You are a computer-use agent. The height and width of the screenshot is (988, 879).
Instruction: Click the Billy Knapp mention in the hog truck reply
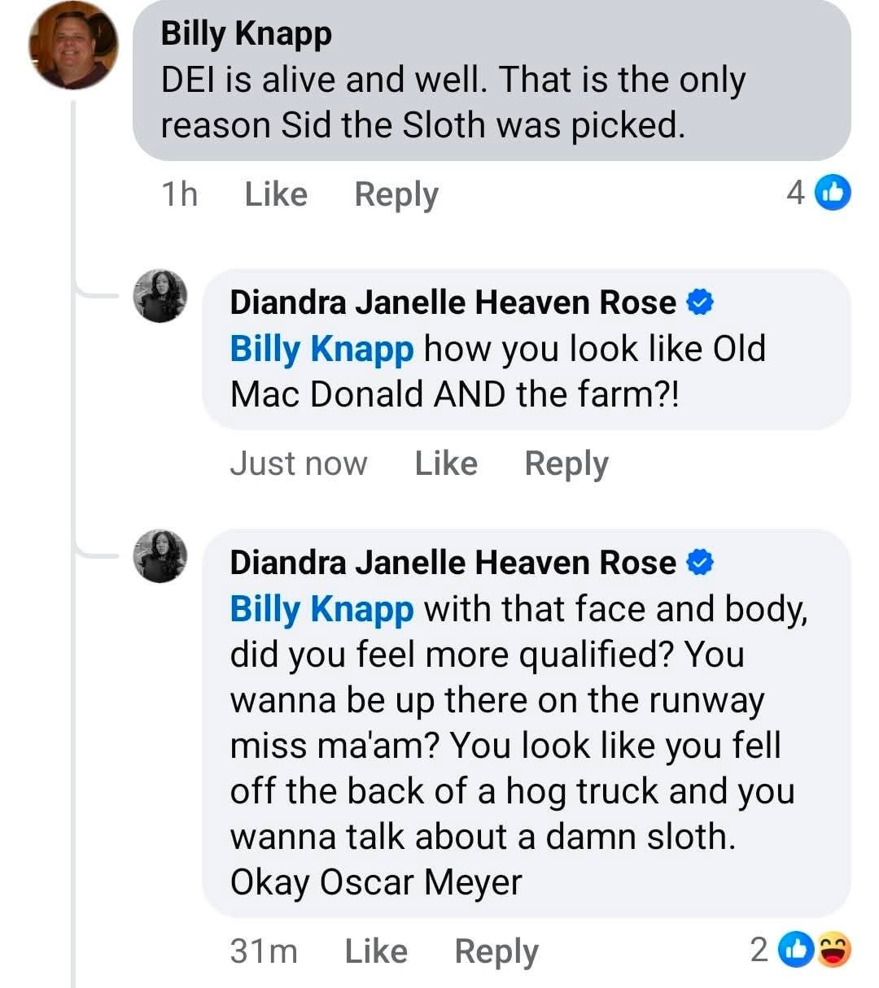click(321, 609)
